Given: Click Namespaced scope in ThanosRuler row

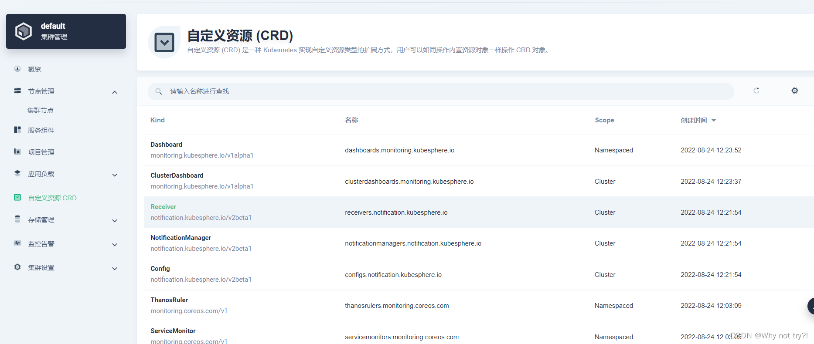Looking at the screenshot, I should (x=614, y=306).
